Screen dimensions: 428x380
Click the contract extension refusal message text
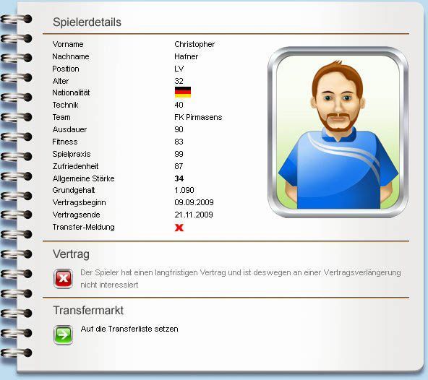[241, 279]
